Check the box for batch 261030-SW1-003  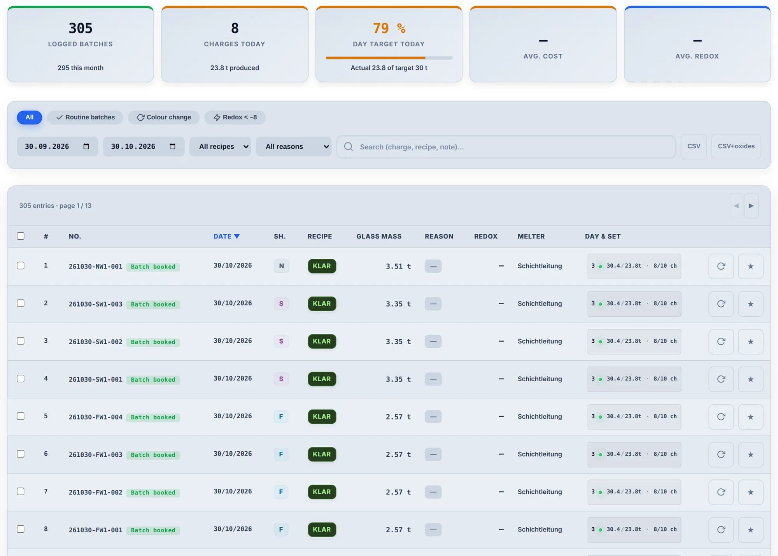tap(21, 303)
